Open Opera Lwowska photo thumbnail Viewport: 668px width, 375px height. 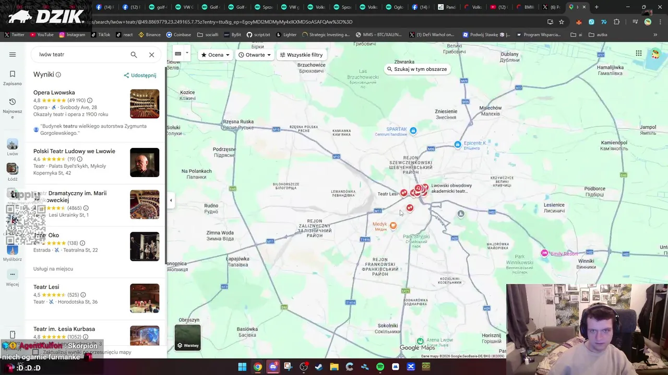click(x=145, y=104)
